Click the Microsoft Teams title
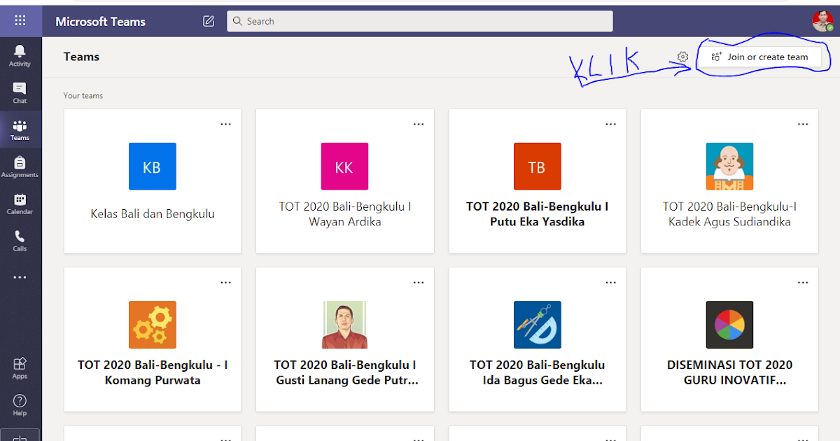This screenshot has height=441, width=840. coord(100,22)
